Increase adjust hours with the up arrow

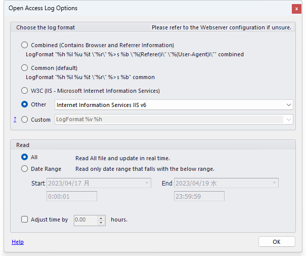tap(101, 218)
